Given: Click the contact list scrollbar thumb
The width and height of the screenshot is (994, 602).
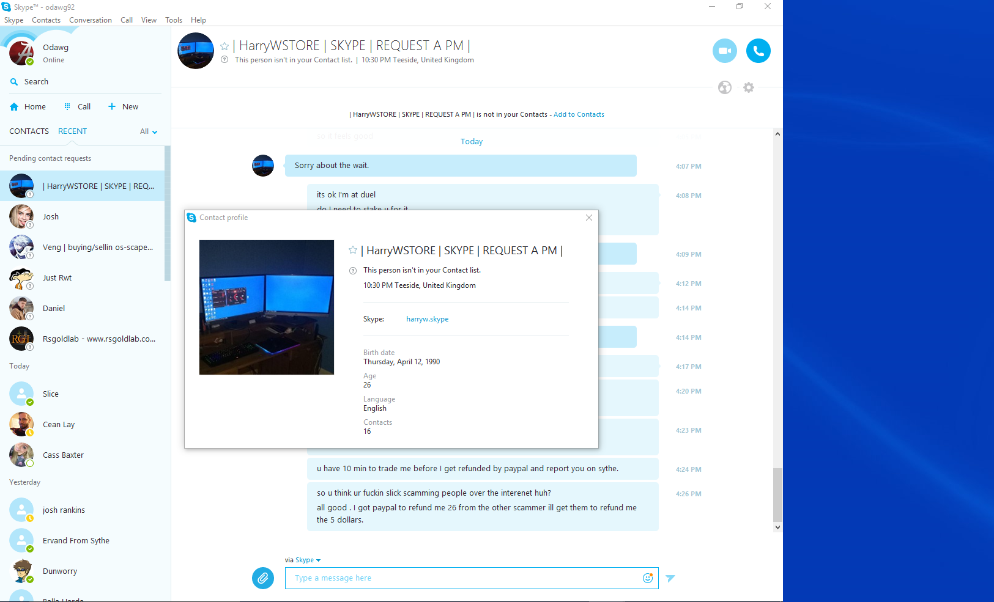Looking at the screenshot, I should [168, 214].
